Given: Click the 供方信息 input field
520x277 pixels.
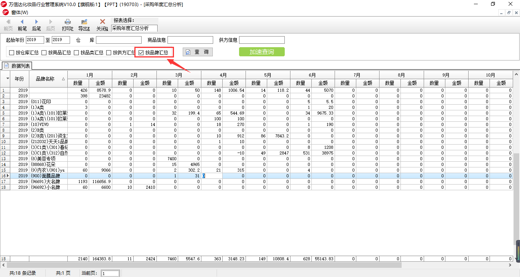Looking at the screenshot, I should click(x=262, y=40).
